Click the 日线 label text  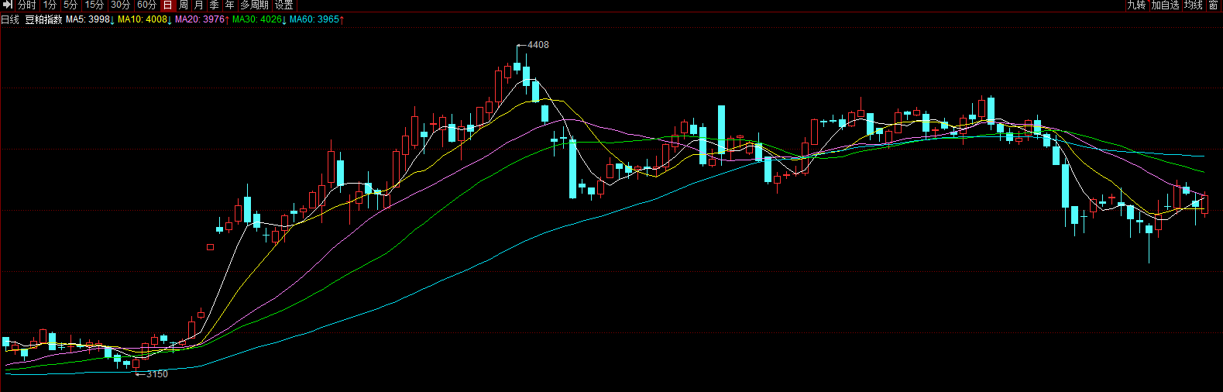pyautogui.click(x=10, y=19)
